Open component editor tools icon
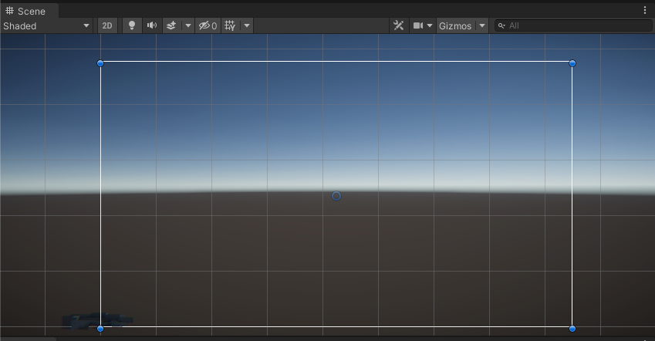Screen dimensions: 655x341 pos(398,25)
